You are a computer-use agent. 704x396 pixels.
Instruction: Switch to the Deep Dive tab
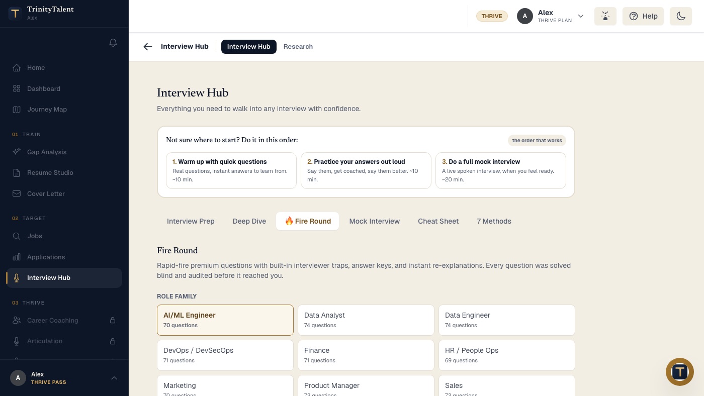[x=249, y=221]
